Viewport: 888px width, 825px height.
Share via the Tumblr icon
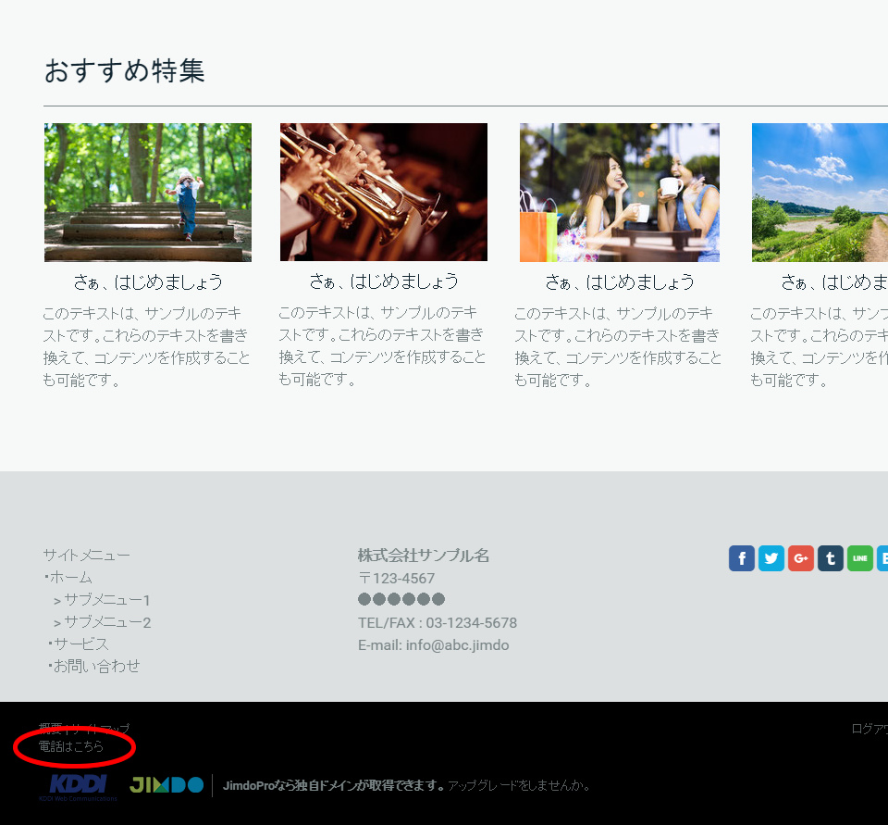pos(831,558)
